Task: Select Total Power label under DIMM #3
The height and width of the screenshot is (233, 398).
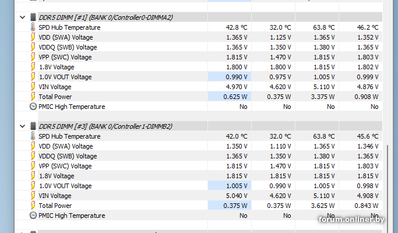Action: pos(55,206)
